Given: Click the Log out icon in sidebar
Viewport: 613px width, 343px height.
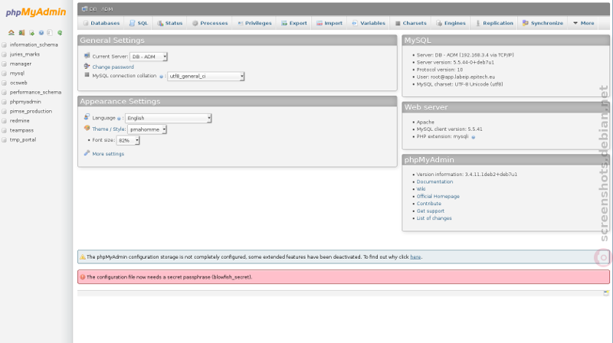Looking at the screenshot, I should point(21,33).
